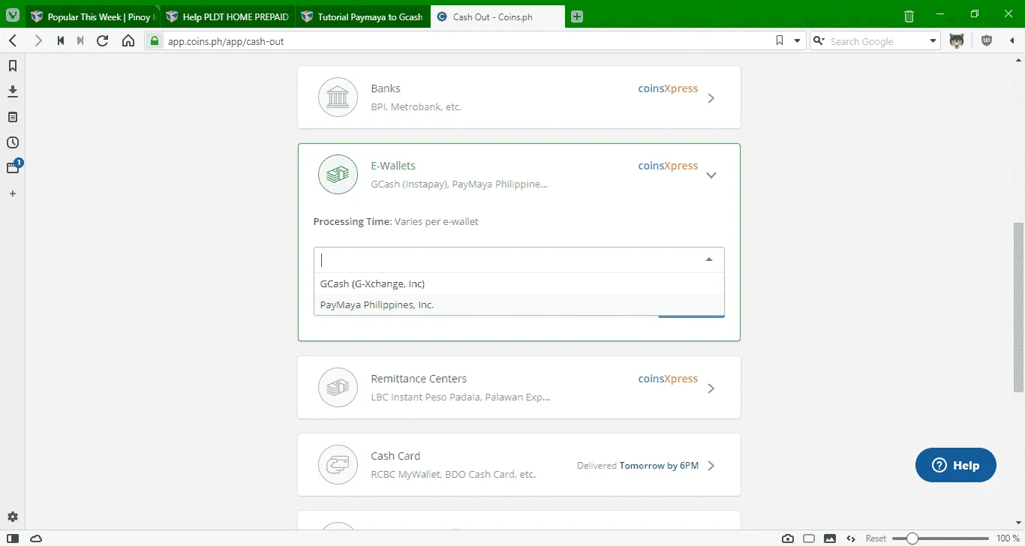Image resolution: width=1025 pixels, height=546 pixels.
Task: Click the Remittance Centers cash icon
Action: [x=338, y=388]
